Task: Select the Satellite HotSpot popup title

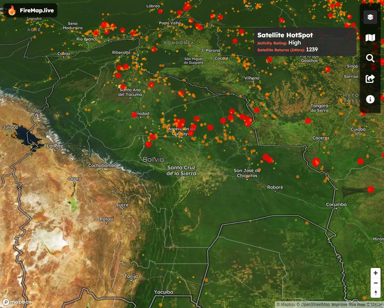Action: coord(285,35)
